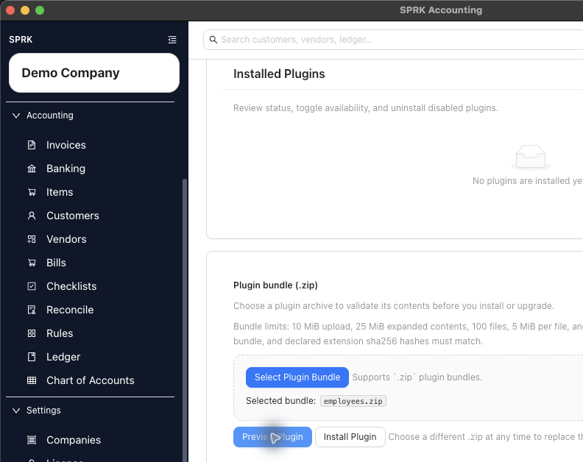Click the Invoices document icon
583x462 pixels.
tap(32, 145)
